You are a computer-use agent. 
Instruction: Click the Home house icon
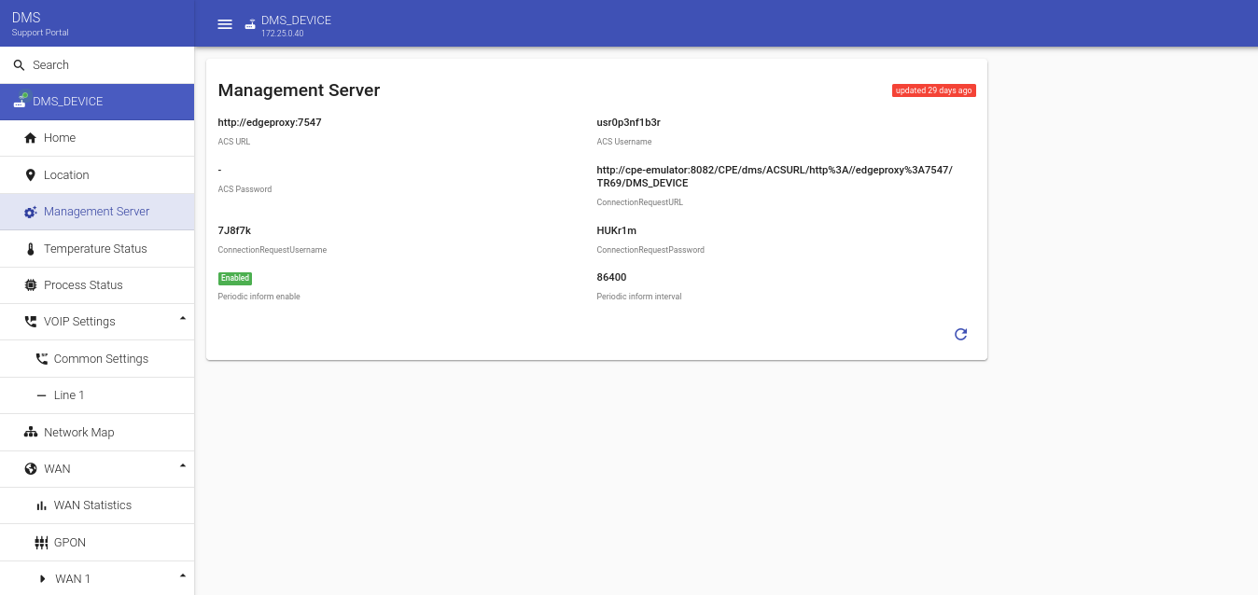pyautogui.click(x=30, y=138)
